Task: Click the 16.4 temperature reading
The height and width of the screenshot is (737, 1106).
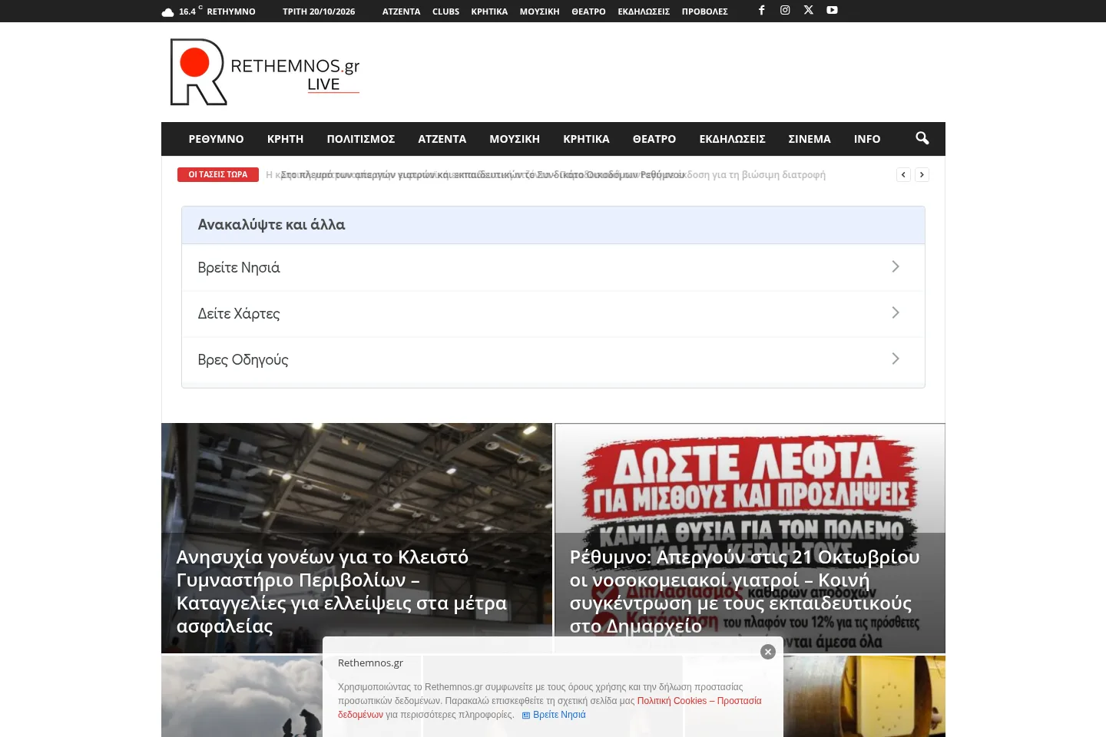Action: click(187, 12)
